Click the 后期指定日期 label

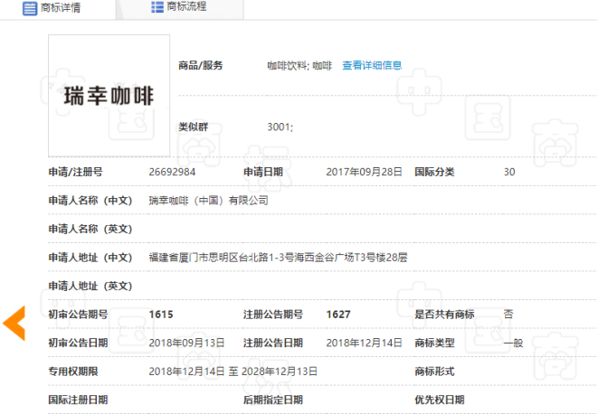273,400
